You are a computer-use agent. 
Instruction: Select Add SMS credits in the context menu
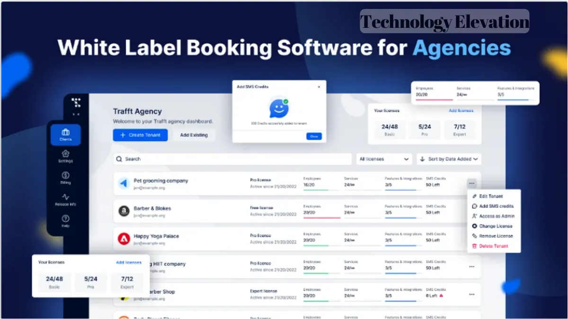493,206
